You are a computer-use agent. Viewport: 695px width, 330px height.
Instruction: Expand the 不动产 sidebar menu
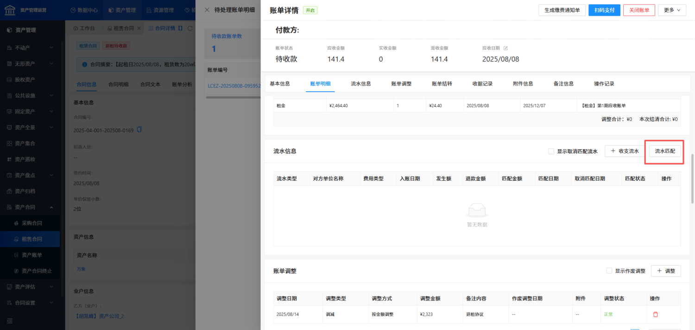tap(51, 48)
